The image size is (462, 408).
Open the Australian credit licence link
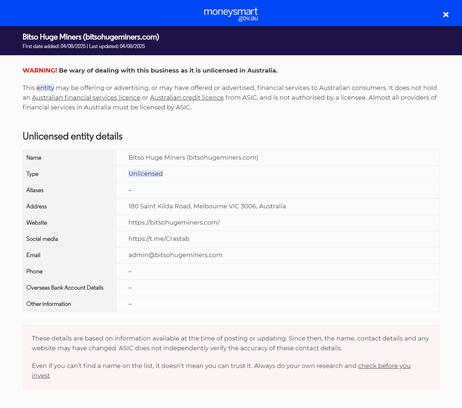187,97
